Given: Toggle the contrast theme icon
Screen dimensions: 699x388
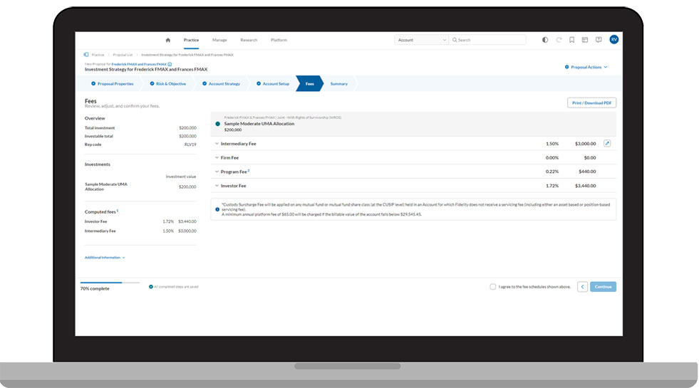Looking at the screenshot, I should tap(545, 40).
